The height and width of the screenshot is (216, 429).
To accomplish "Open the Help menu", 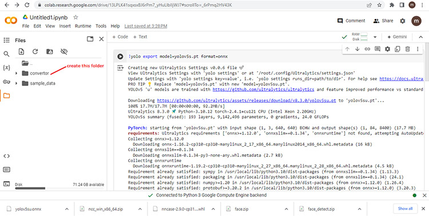I will coord(115,26).
